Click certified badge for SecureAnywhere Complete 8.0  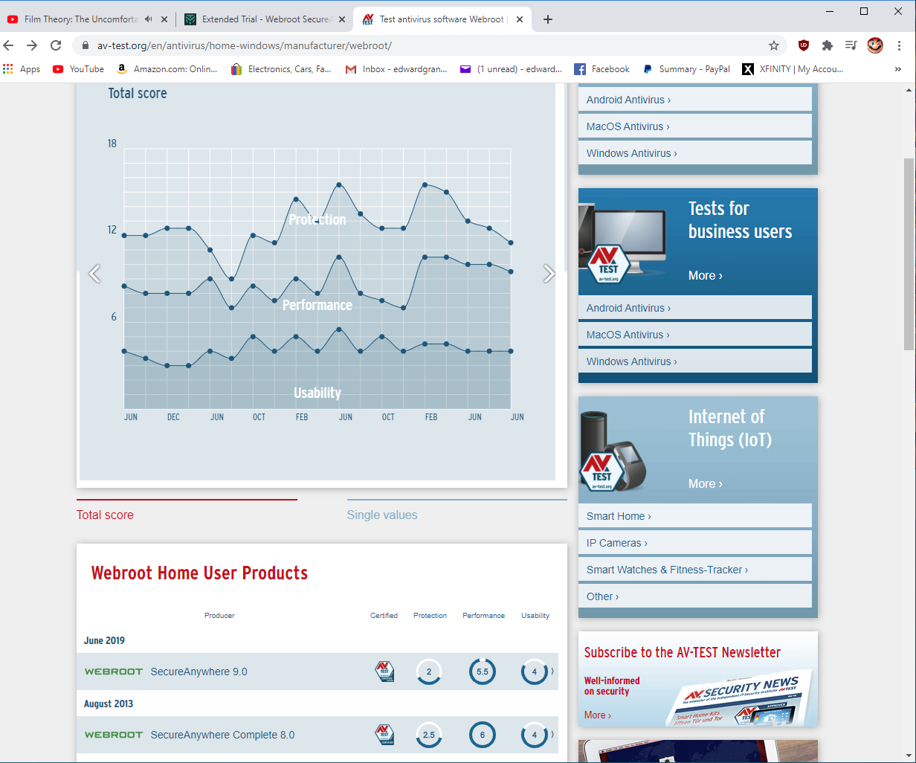pos(384,735)
